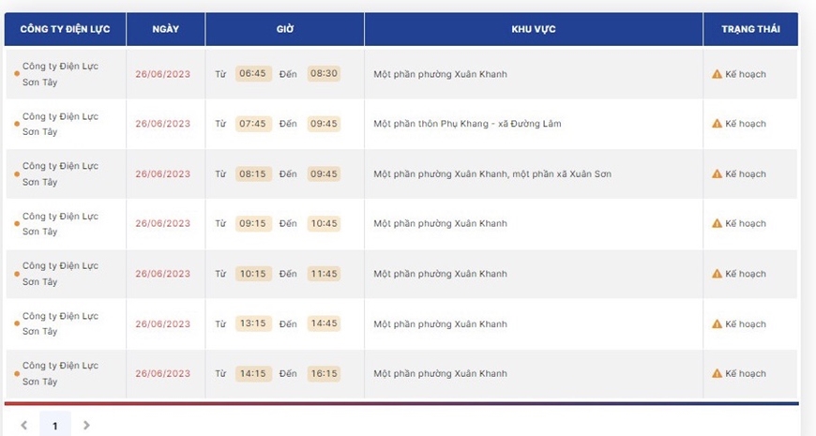This screenshot has width=816, height=436.
Task: Click warning icon in 06:45 row
Action: (x=717, y=74)
